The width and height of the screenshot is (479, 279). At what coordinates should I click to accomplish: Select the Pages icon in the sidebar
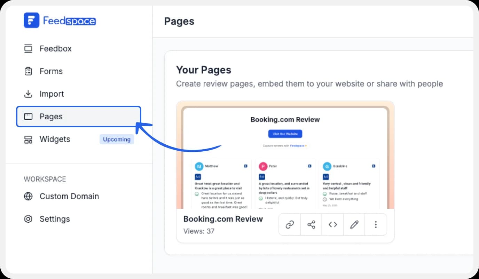pos(28,116)
